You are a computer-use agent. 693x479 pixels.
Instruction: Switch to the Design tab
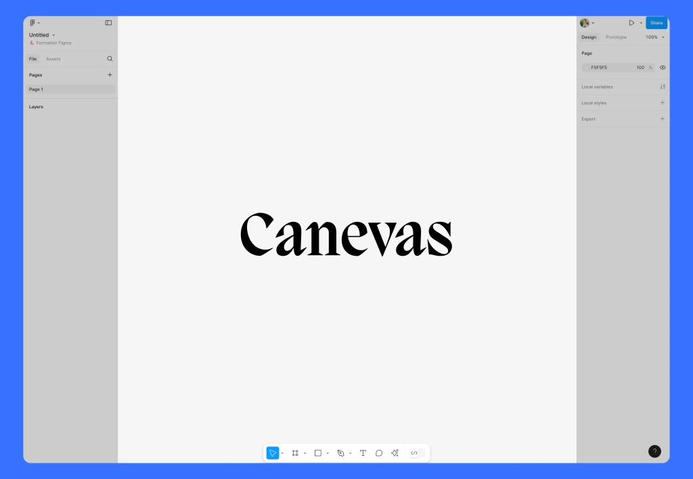(589, 37)
